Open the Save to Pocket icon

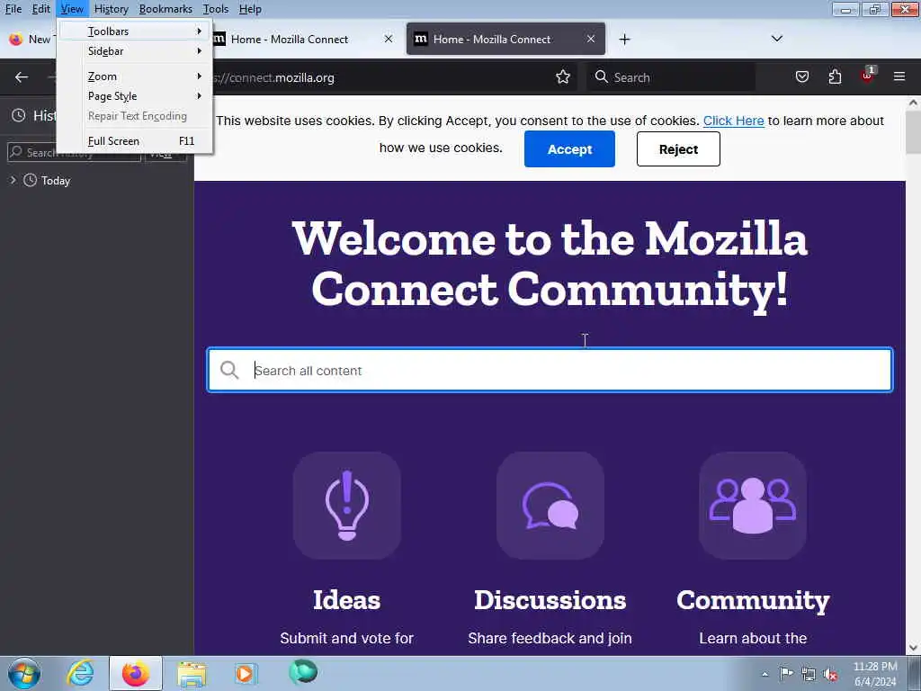click(801, 77)
